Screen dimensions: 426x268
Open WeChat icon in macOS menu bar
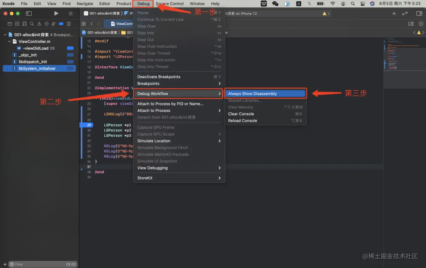[x=275, y=4]
